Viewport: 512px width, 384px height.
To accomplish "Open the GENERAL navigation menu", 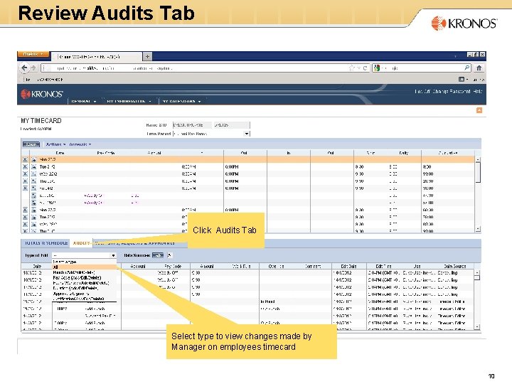I will pos(84,101).
